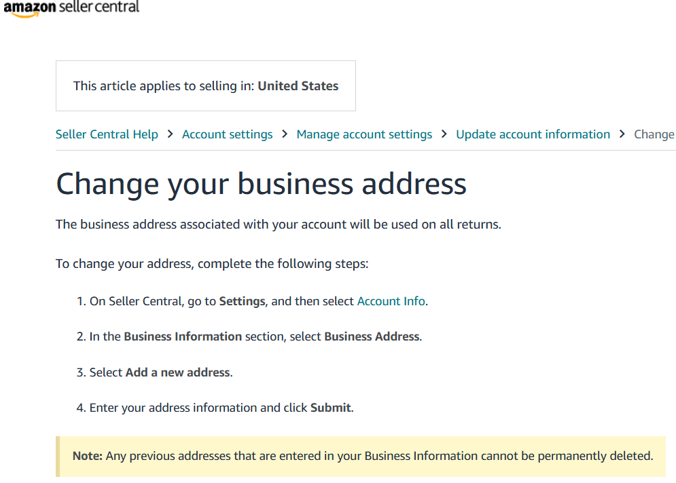Select Update account information breadcrumb
The width and height of the screenshot is (676, 483).
533,134
